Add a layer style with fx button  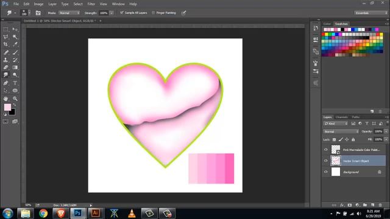pos(342,205)
